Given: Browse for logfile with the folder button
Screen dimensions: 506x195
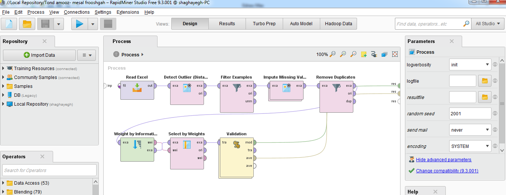Looking at the screenshot, I should pos(484,81).
